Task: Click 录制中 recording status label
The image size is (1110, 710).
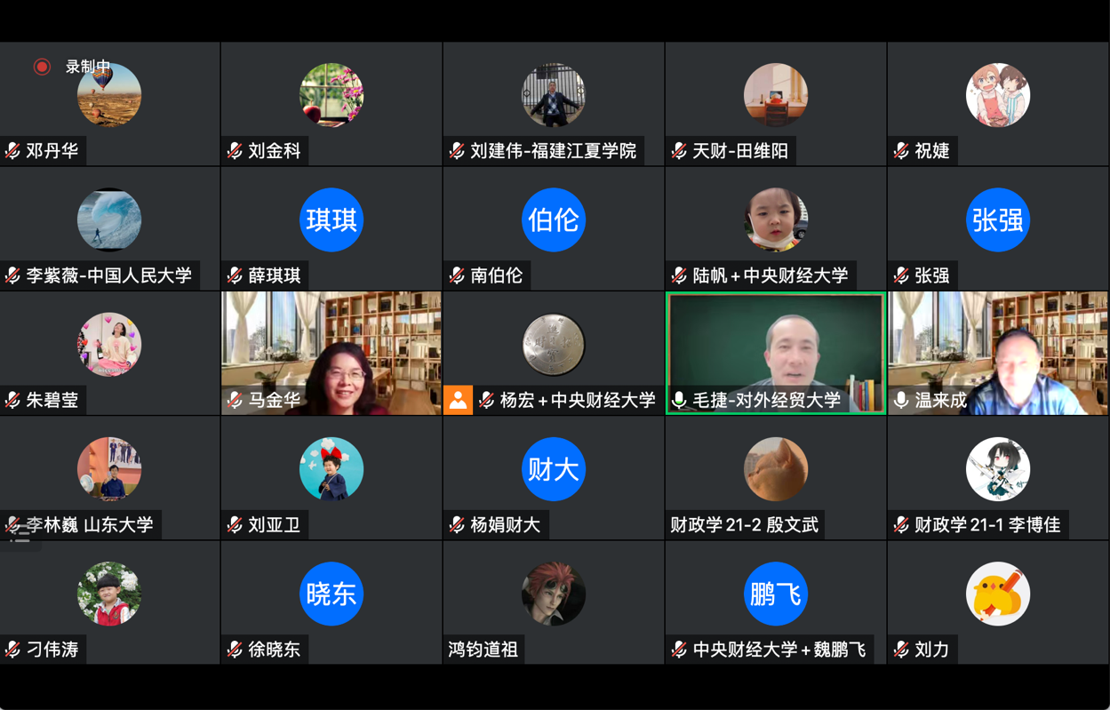Action: [x=88, y=67]
